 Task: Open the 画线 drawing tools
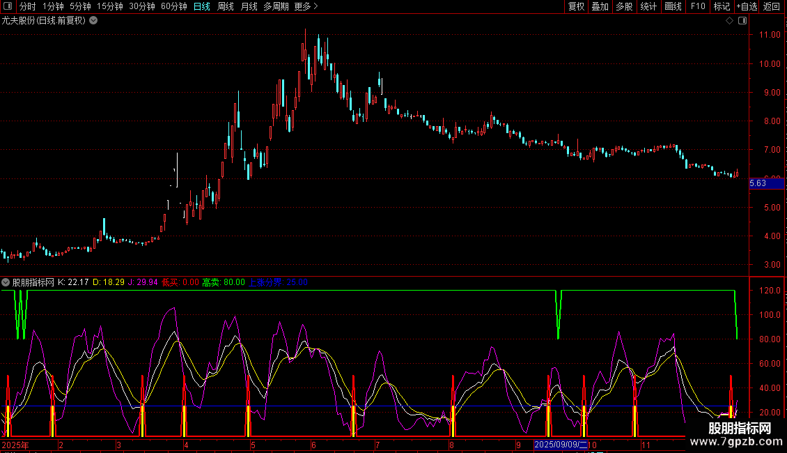tap(673, 7)
